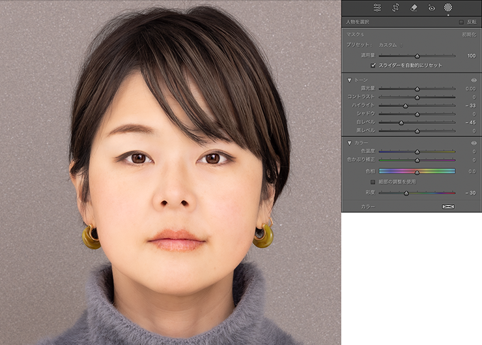Click the 適用量 slider handle
Image resolution: width=482 pixels, height=345 pixels.
click(417, 56)
